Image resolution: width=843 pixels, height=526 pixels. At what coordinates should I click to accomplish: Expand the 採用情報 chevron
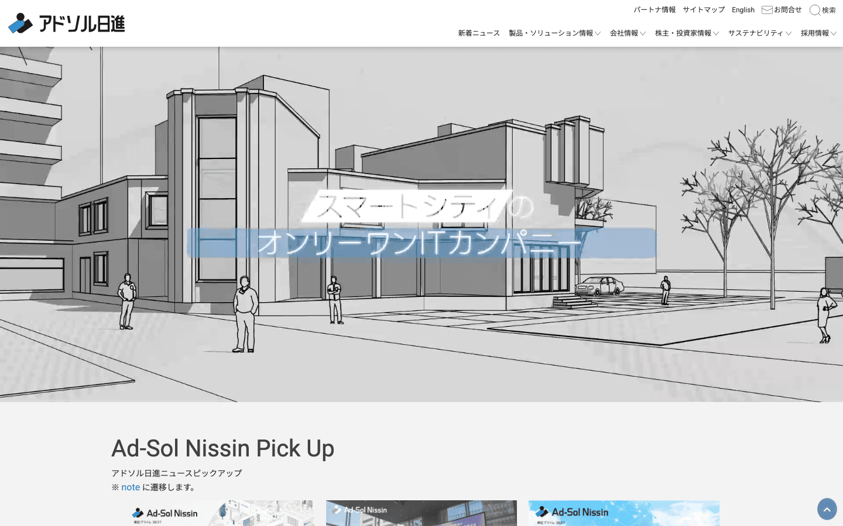point(834,34)
